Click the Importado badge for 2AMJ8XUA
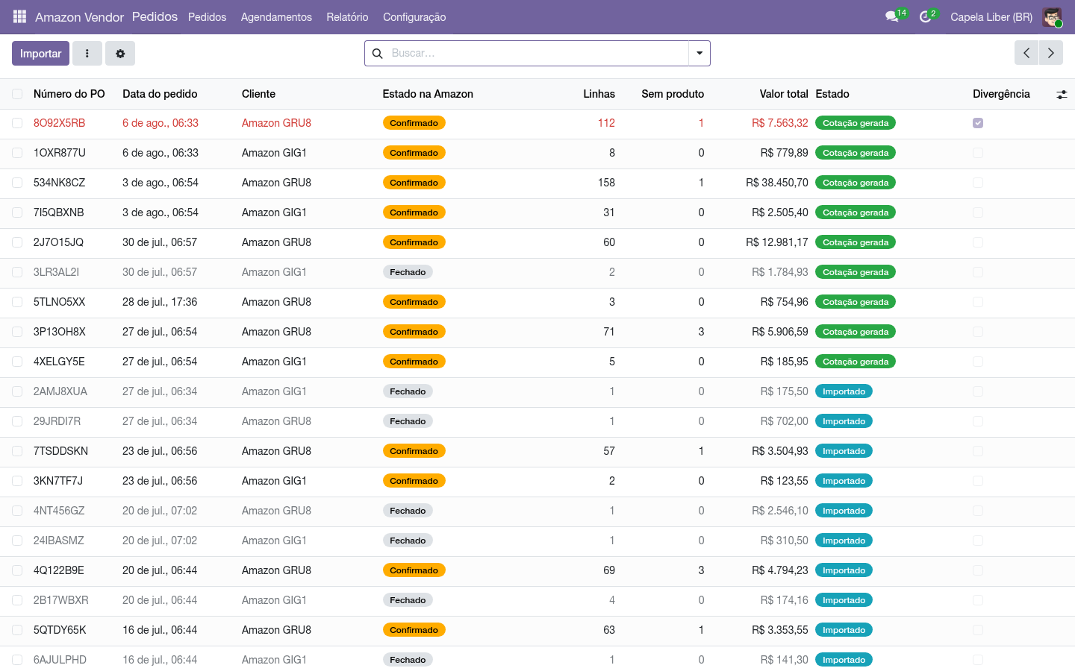 844,391
